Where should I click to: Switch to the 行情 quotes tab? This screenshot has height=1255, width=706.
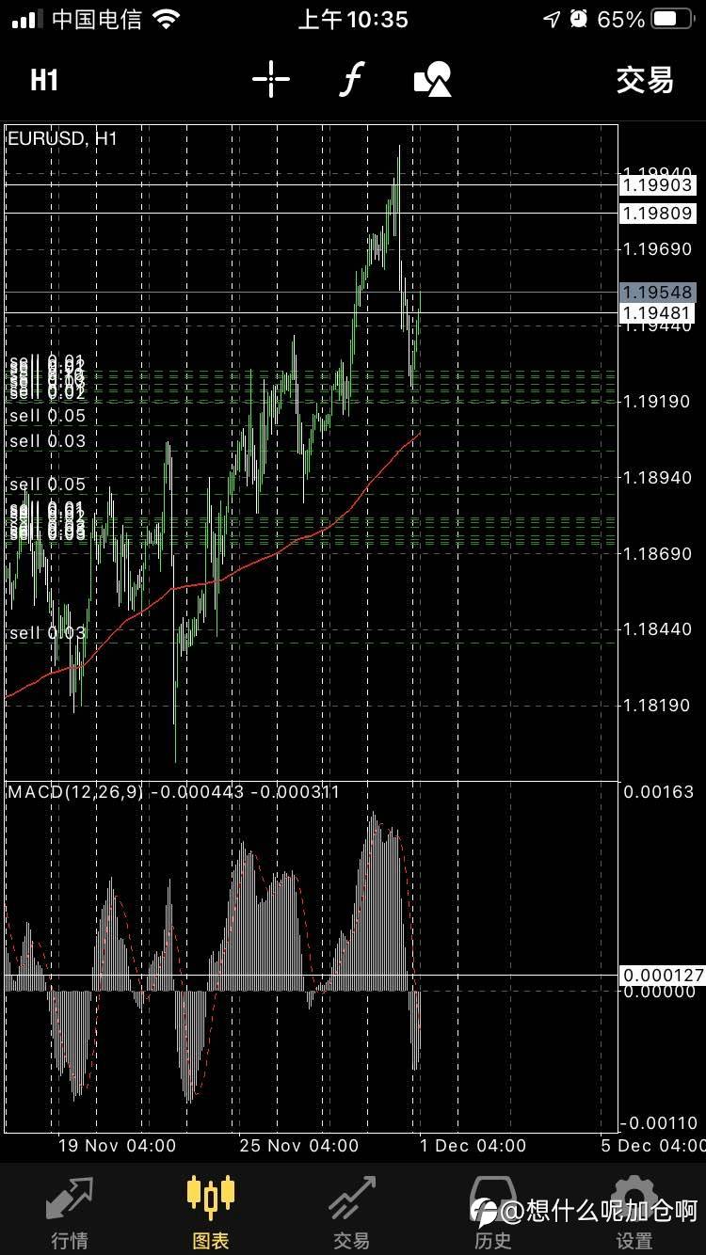coord(71,1213)
